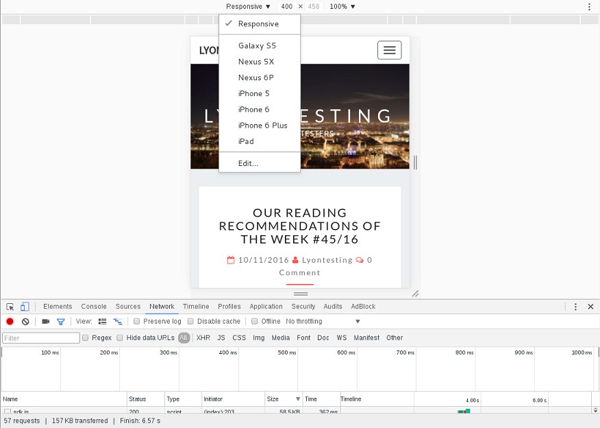Enable the Regex filter checkbox
Image resolution: width=600 pixels, height=428 pixels.
[86, 337]
